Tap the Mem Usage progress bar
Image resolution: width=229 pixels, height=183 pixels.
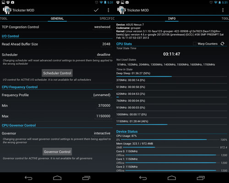[171, 147]
